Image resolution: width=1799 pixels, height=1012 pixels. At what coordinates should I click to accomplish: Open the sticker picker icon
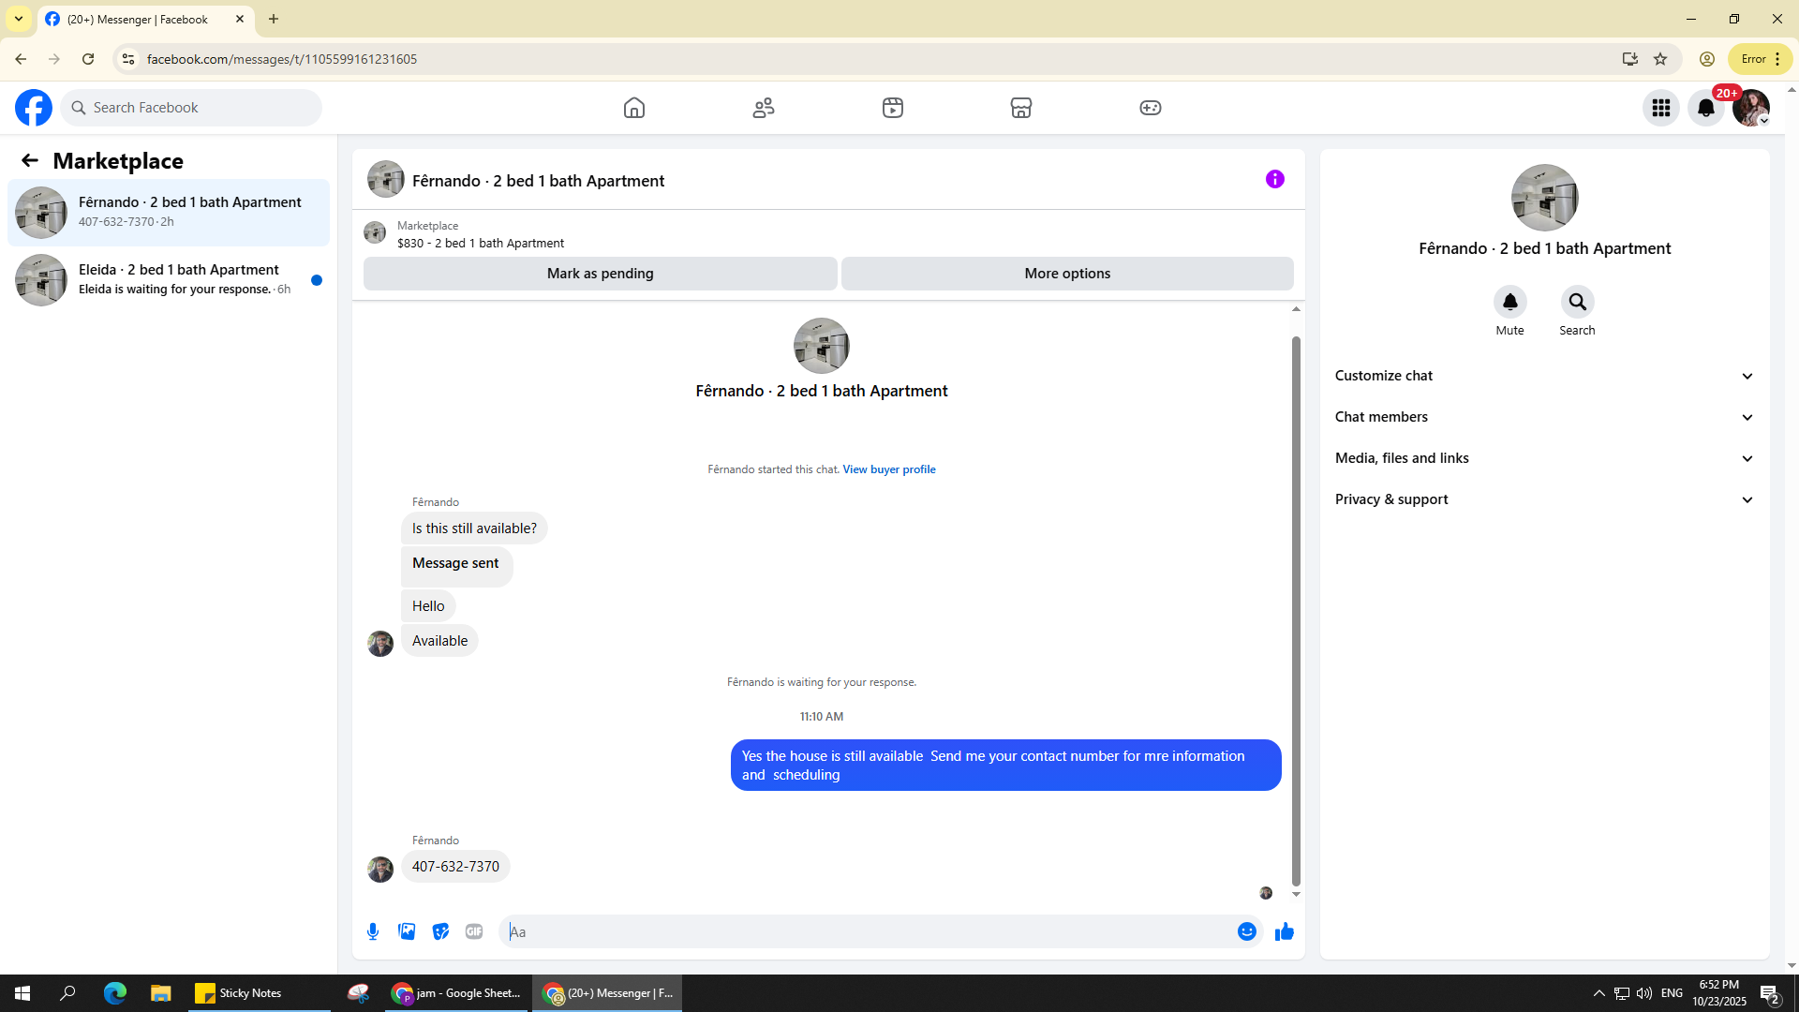point(440,931)
